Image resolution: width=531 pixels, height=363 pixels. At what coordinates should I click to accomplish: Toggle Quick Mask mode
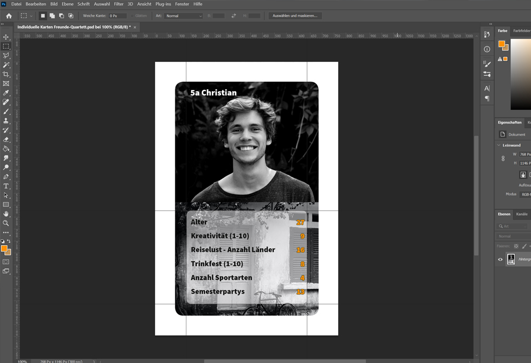pos(6,262)
